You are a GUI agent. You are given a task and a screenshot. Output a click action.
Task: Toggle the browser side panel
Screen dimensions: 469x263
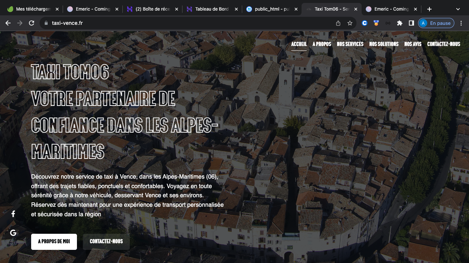tap(411, 23)
